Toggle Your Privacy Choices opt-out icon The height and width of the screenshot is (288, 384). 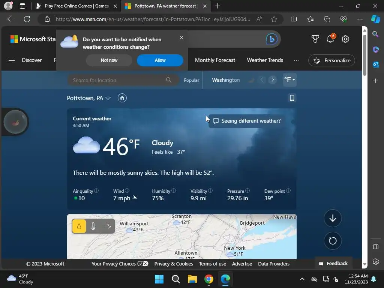(x=143, y=264)
